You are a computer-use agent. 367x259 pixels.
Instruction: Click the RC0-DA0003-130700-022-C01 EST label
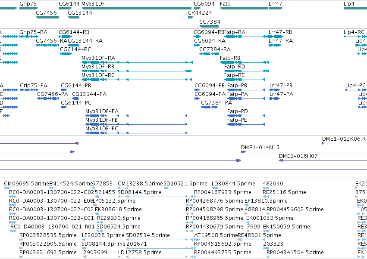click(x=51, y=218)
